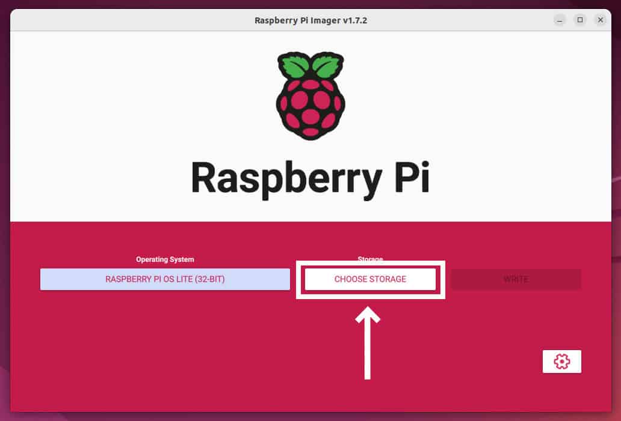The width and height of the screenshot is (621, 421).
Task: Reopen the OS picker showing Raspberry Pi OS Lite
Action: pyautogui.click(x=165, y=279)
